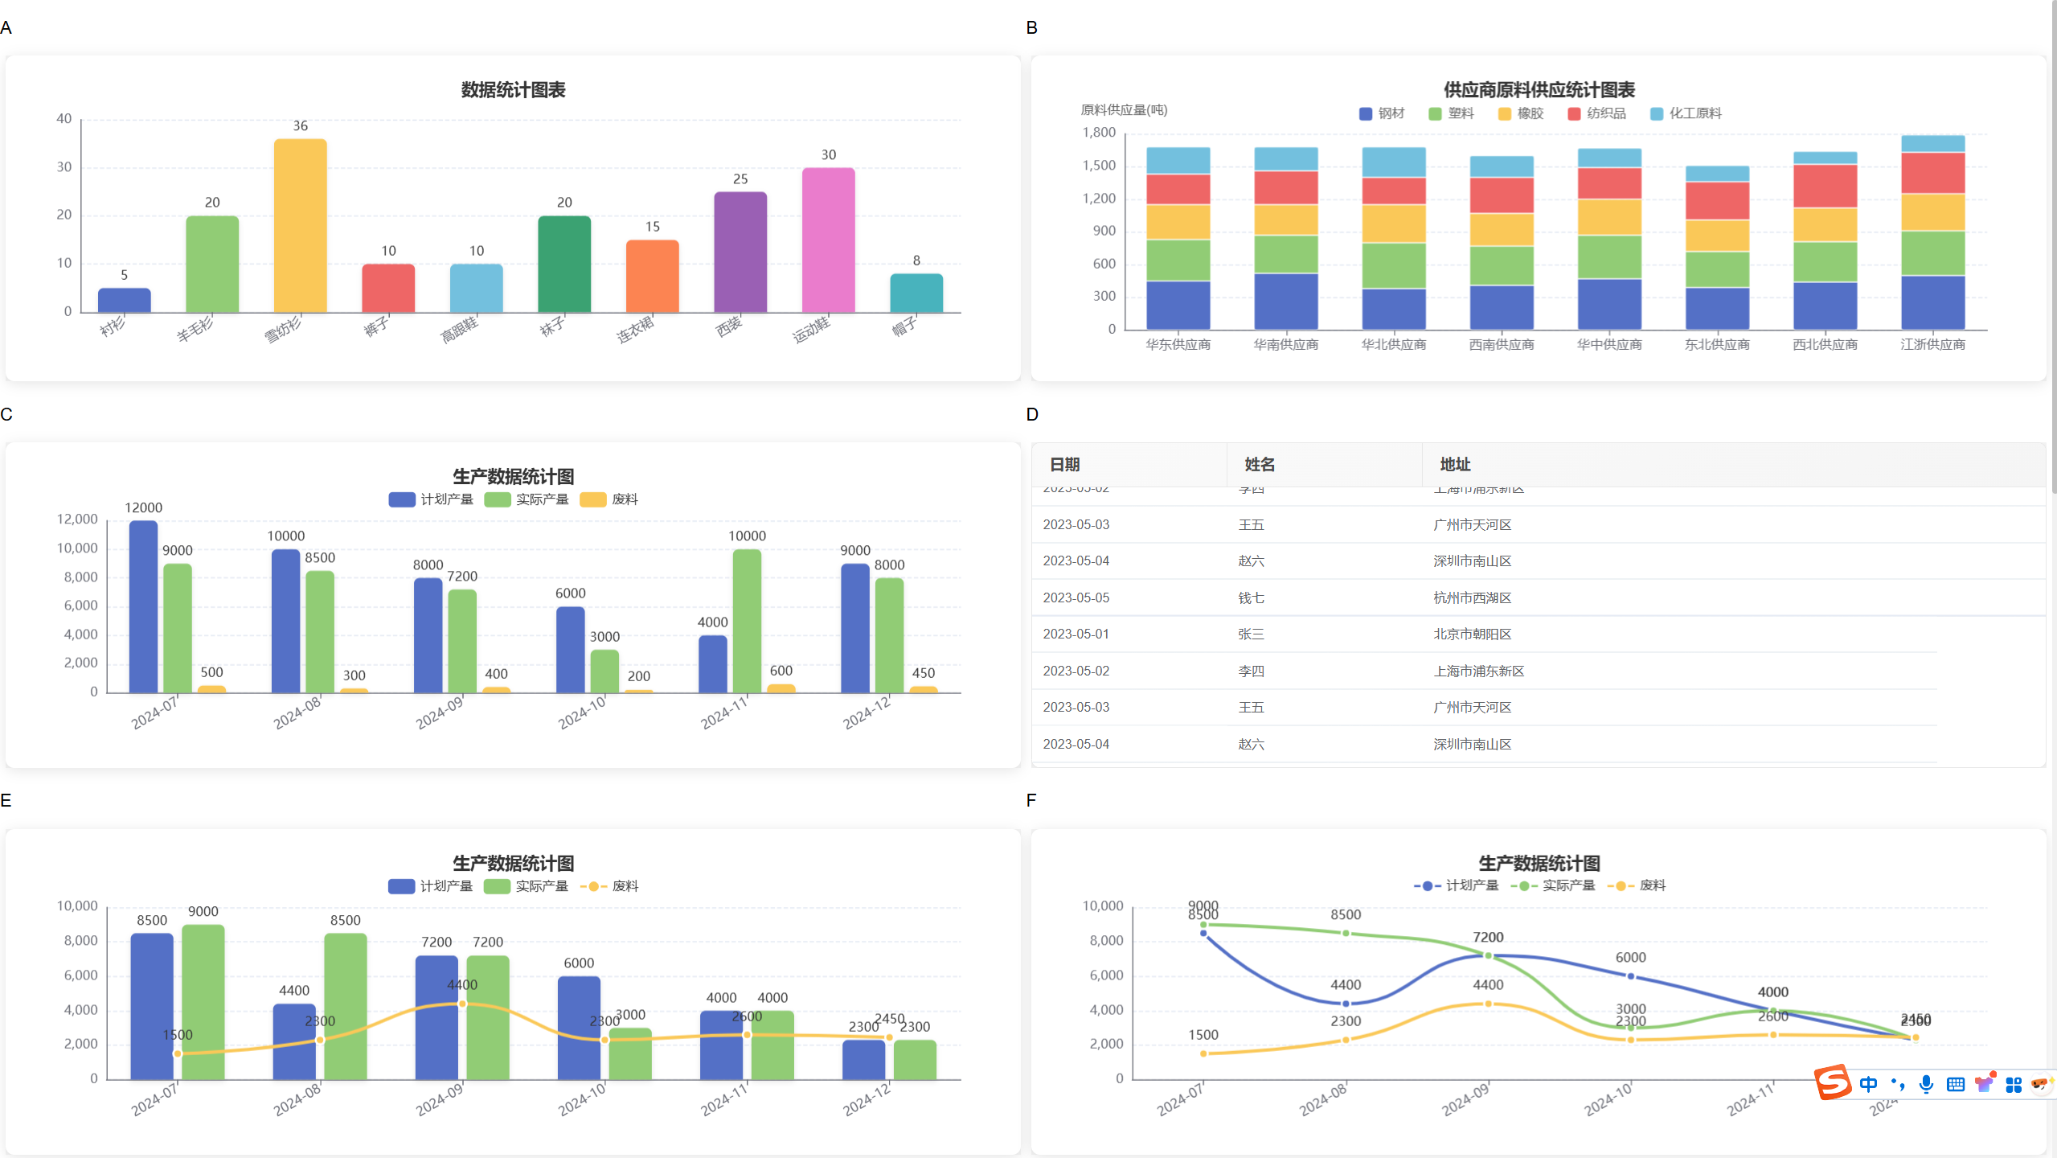Open the Sogou input method menu
This screenshot has height=1158, width=2057.
[1834, 1084]
